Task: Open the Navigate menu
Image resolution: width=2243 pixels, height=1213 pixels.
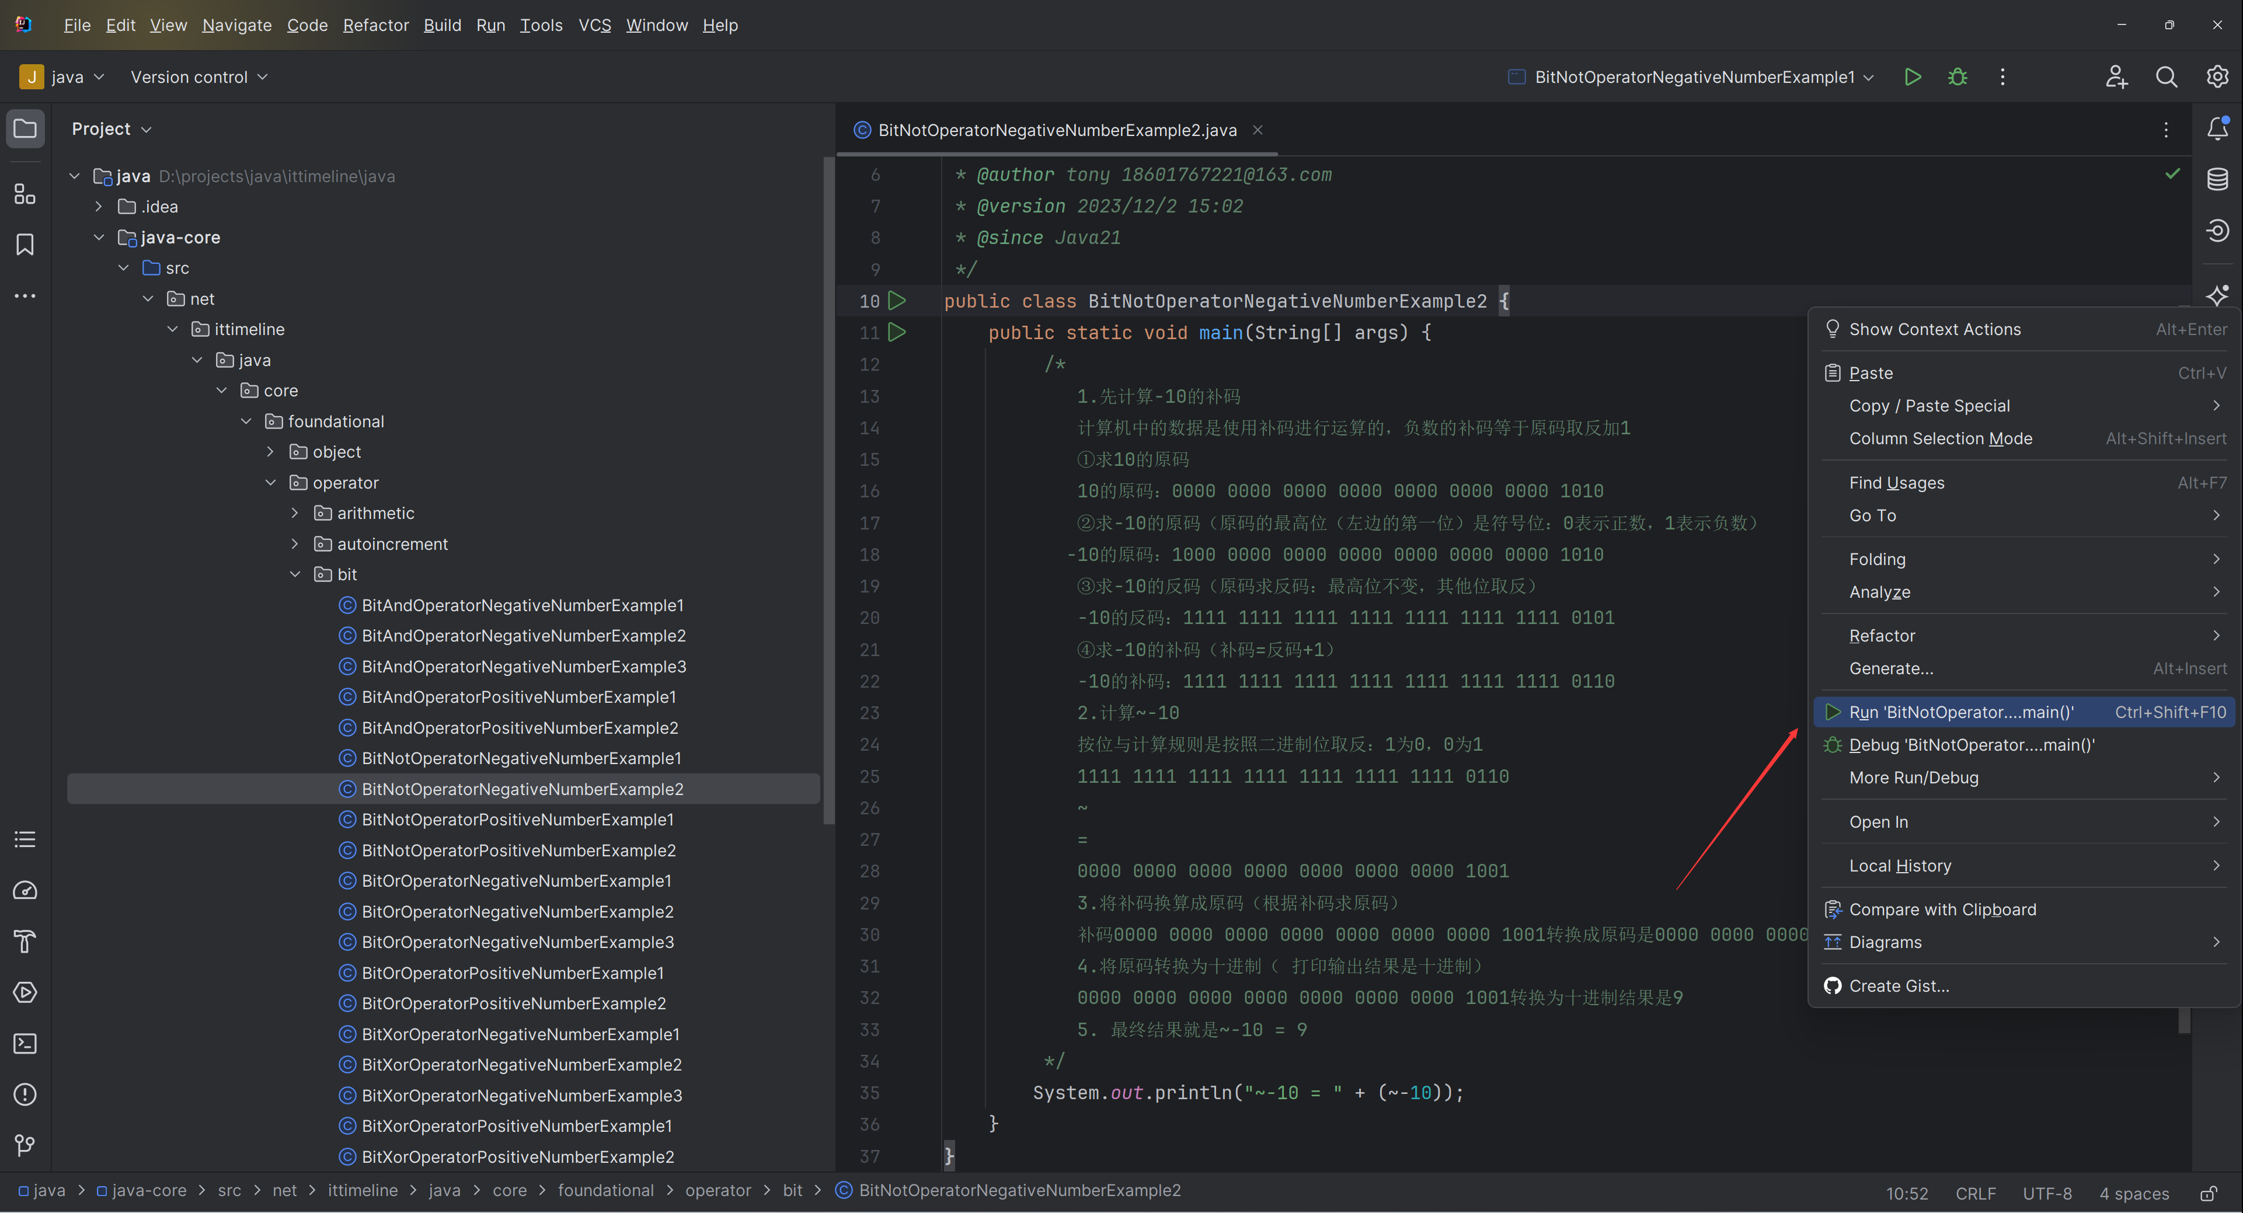Action: pyautogui.click(x=237, y=25)
